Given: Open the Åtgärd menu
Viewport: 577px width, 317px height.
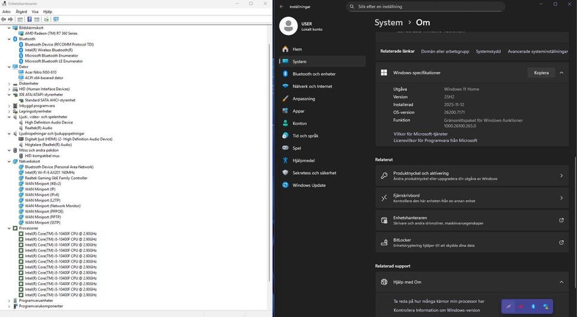Looking at the screenshot, I should point(21,11).
